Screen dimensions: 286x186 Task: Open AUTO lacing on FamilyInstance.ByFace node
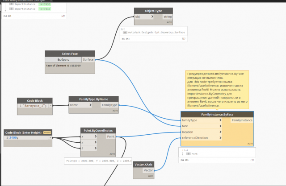click(x=250, y=144)
